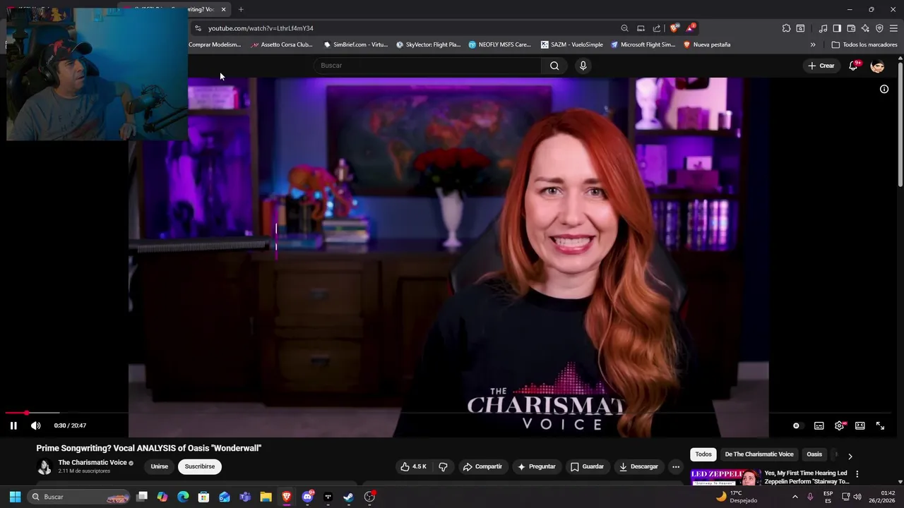Image resolution: width=904 pixels, height=508 pixels.
Task: Open the Nueva pestaña bookmark
Action: pyautogui.click(x=706, y=44)
